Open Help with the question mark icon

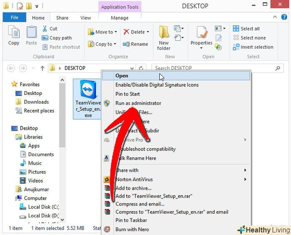[x=284, y=17]
